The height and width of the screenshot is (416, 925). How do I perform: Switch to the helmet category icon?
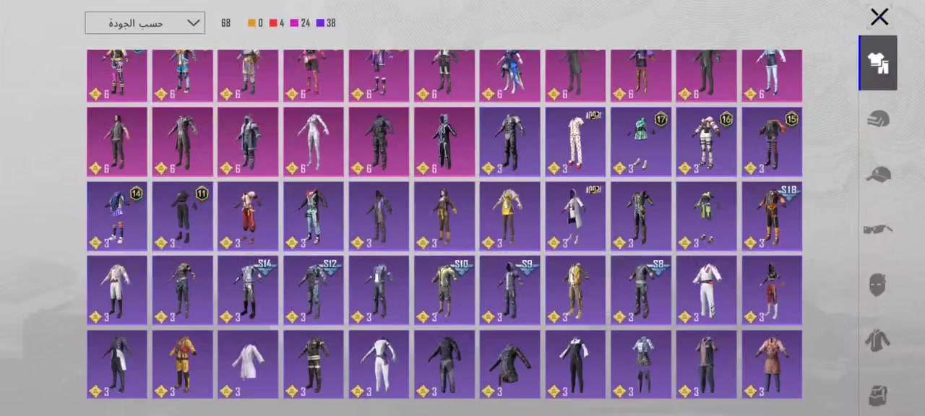pos(878,119)
